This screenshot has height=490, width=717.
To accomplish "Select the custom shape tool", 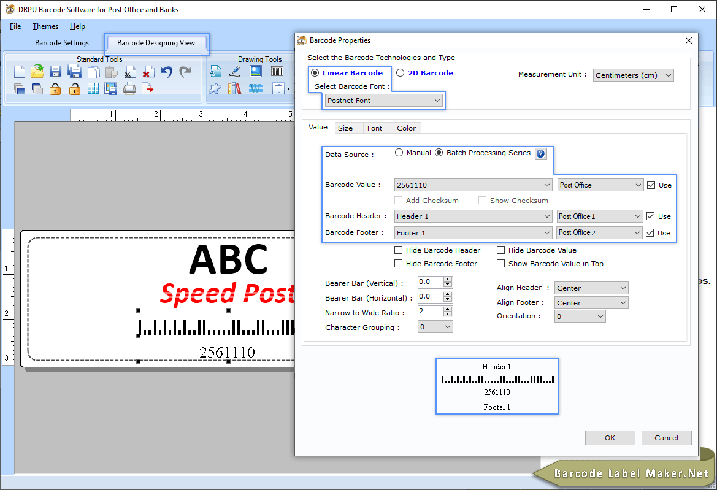I will pos(215,89).
